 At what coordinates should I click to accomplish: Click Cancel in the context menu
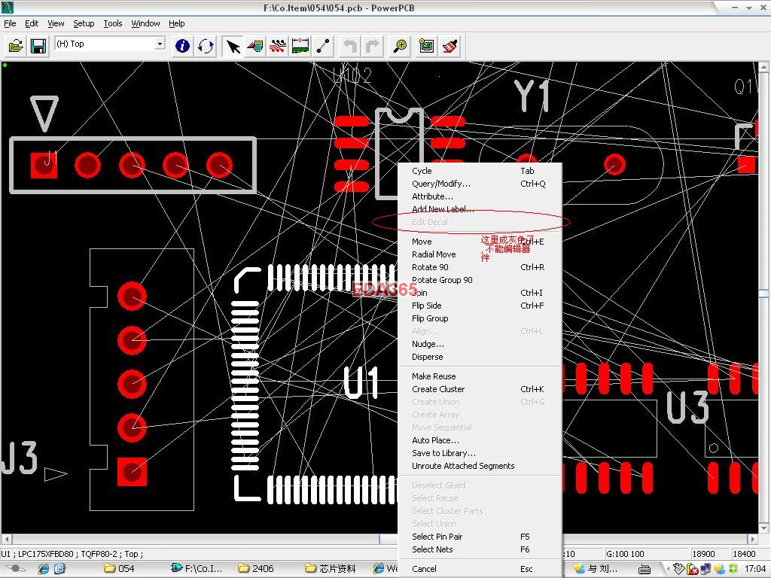click(424, 569)
